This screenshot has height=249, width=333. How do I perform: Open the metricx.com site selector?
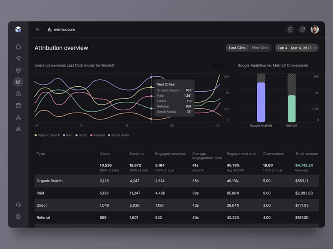(67, 29)
